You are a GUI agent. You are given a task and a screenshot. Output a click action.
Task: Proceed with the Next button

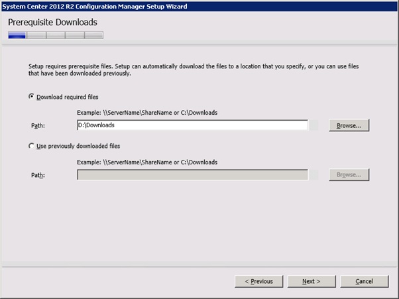point(311,281)
